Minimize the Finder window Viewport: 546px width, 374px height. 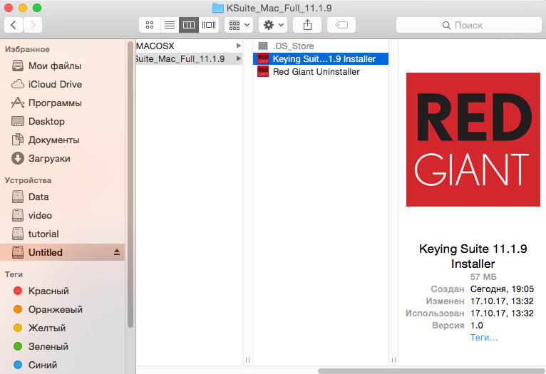tap(23, 8)
